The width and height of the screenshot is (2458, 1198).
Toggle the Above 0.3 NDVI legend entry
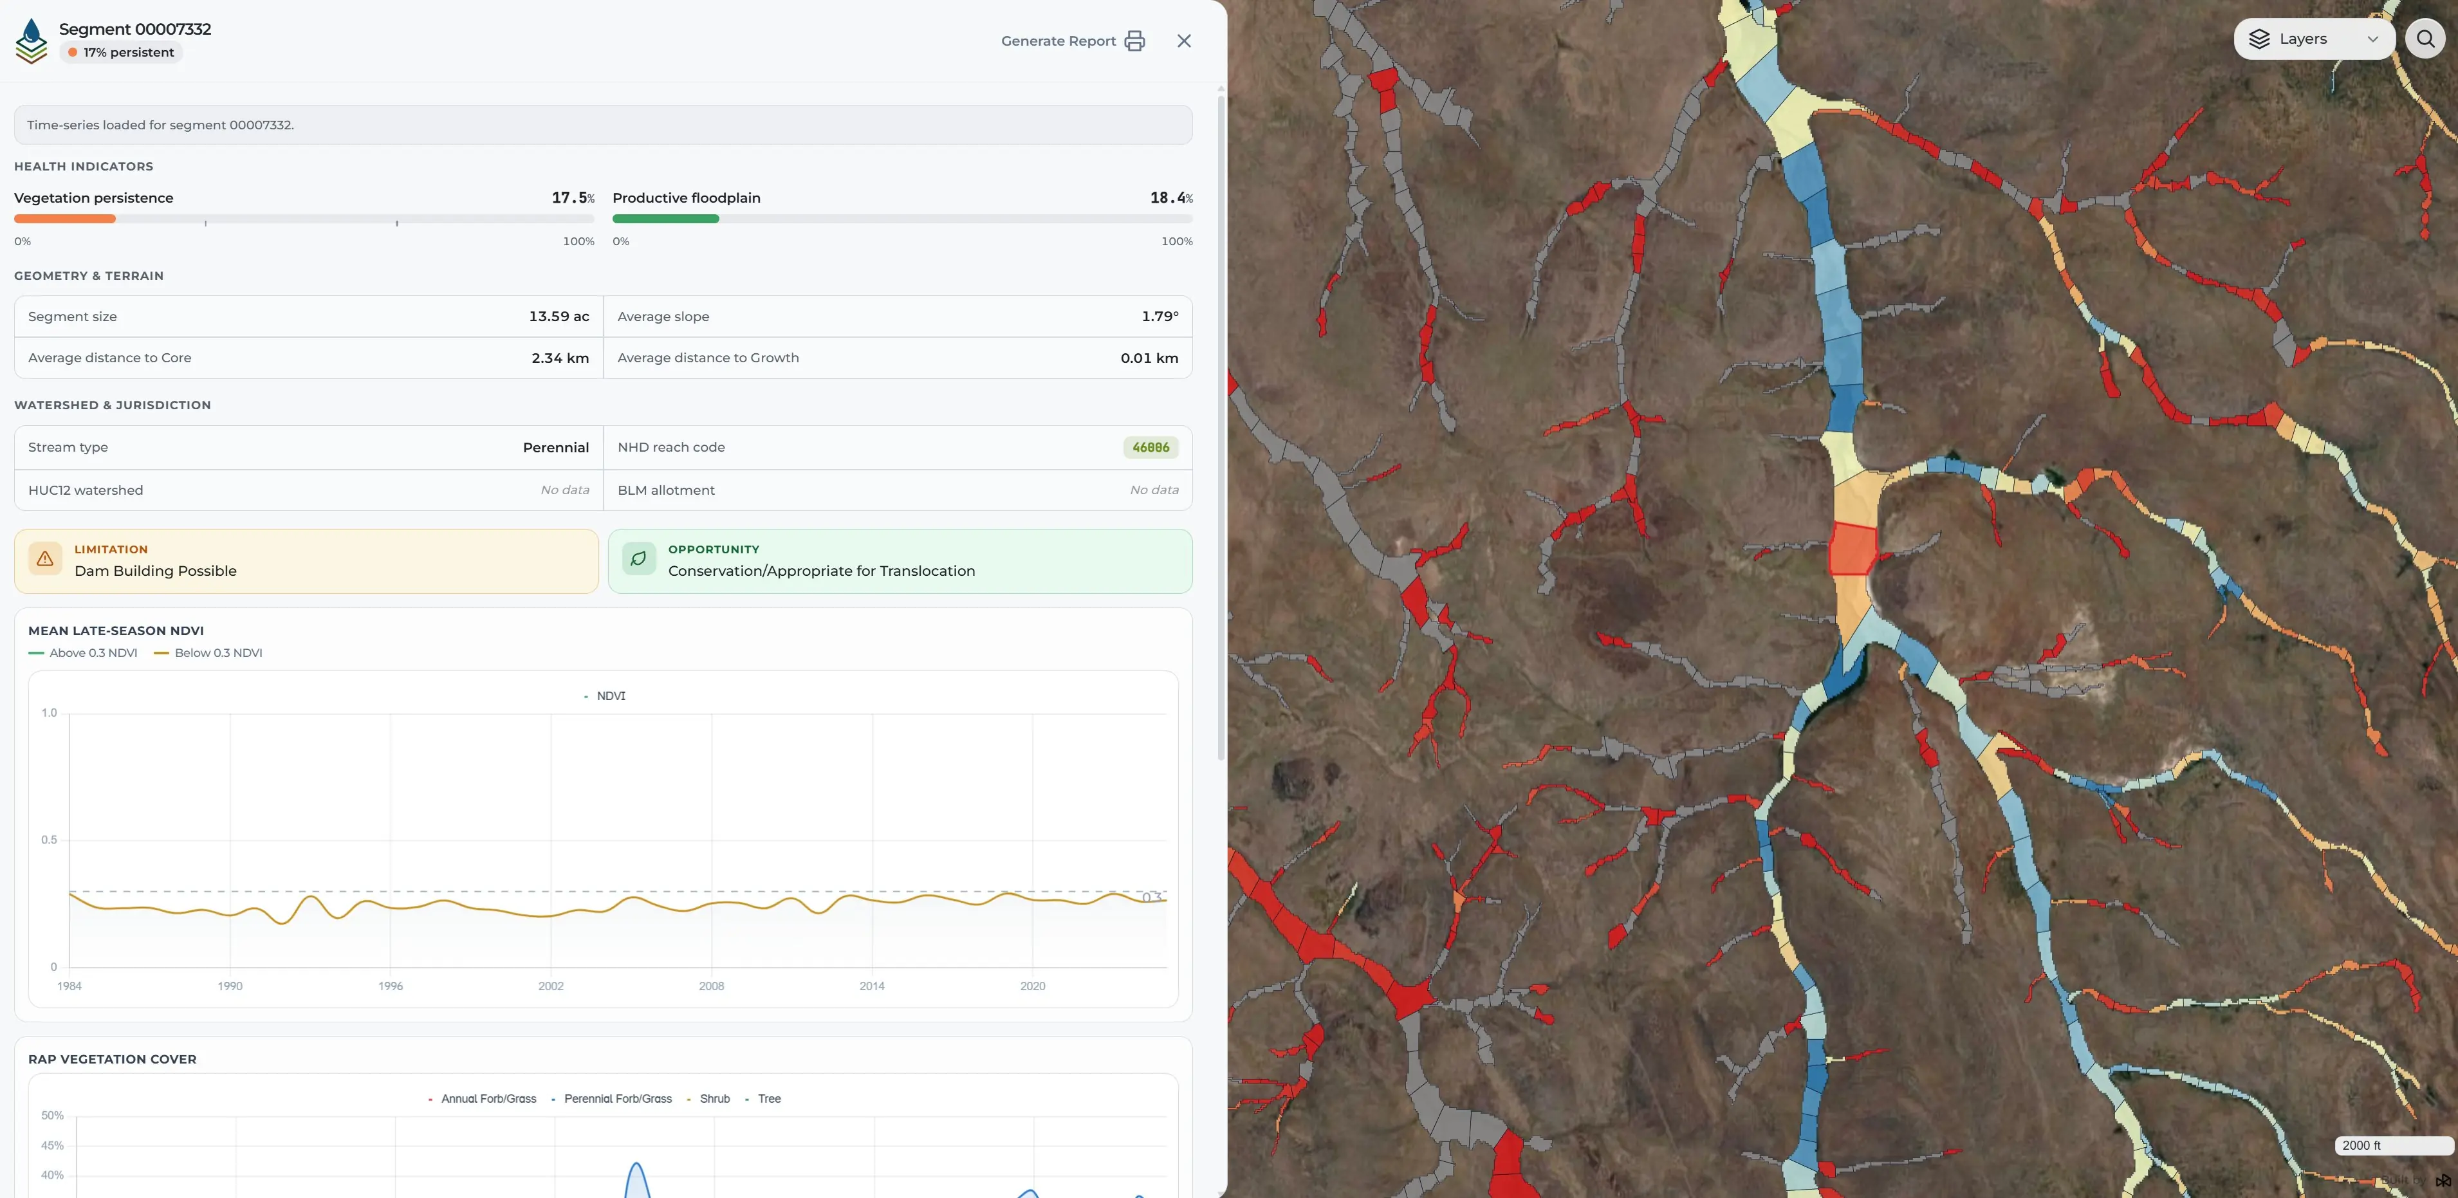click(83, 654)
